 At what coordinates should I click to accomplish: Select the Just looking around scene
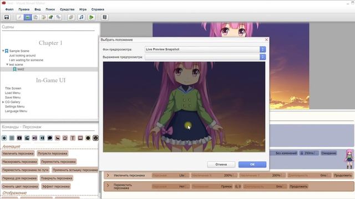click(22, 55)
